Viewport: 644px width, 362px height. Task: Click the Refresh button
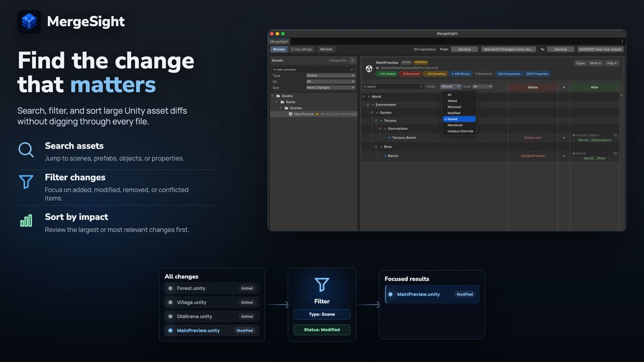click(326, 49)
